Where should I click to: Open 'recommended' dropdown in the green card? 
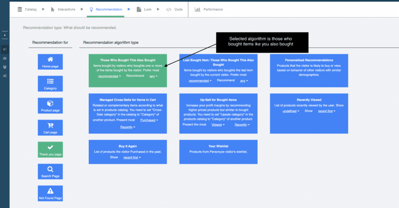109,76
